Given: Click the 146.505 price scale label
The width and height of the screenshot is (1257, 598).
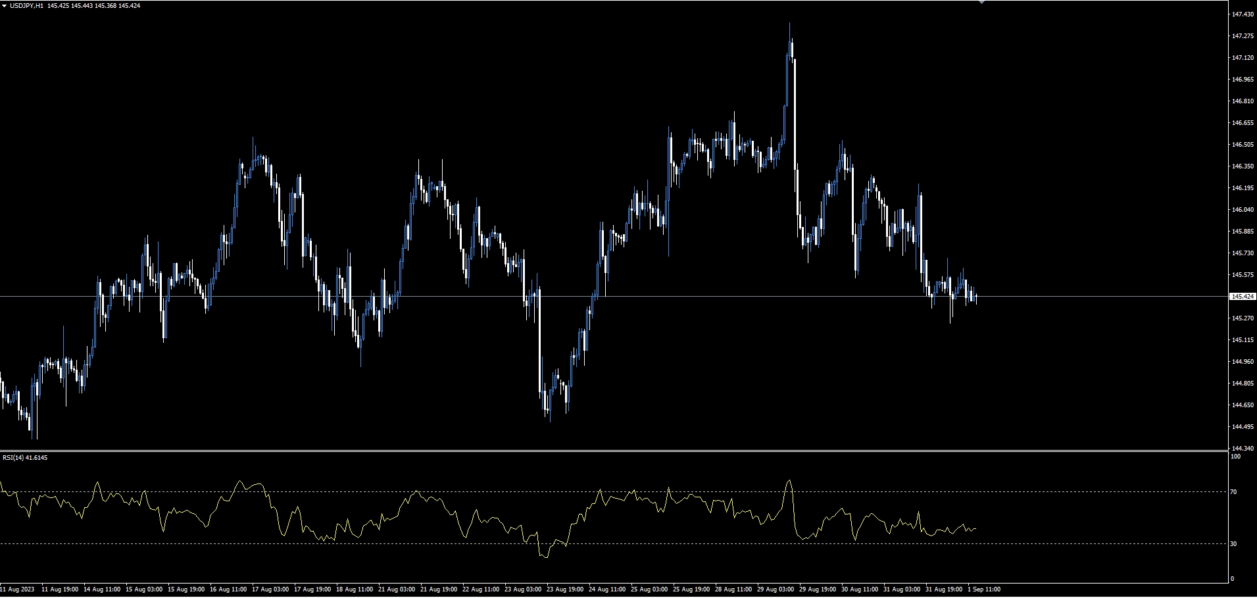Looking at the screenshot, I should tap(1242, 145).
